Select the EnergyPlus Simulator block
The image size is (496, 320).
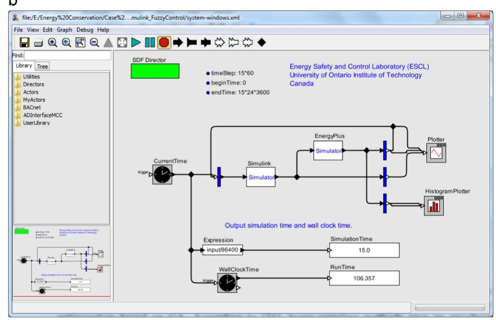click(328, 151)
